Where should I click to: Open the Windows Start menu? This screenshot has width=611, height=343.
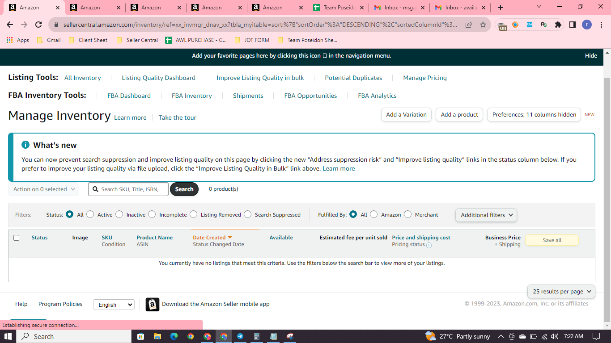(8, 336)
